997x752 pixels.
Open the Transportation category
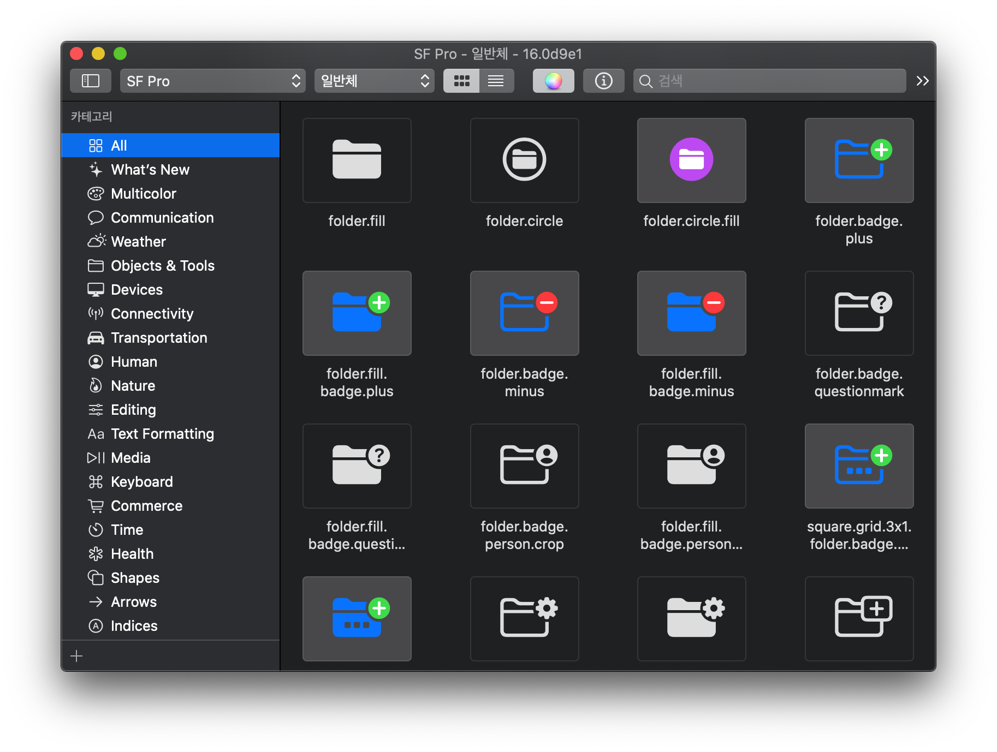tap(170, 337)
